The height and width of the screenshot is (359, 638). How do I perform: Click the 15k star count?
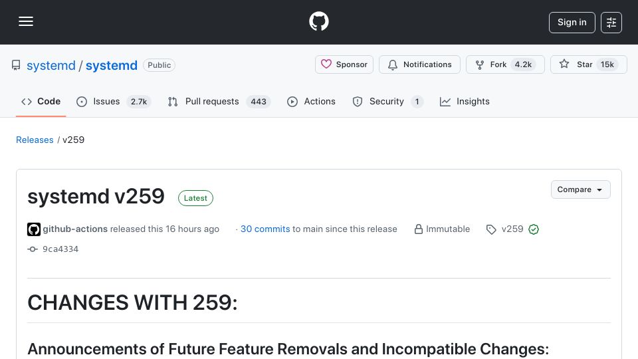coord(607,64)
